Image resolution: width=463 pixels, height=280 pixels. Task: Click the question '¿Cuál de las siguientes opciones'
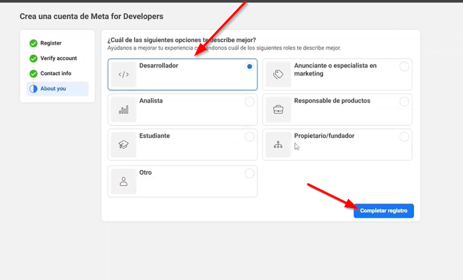[181, 40]
